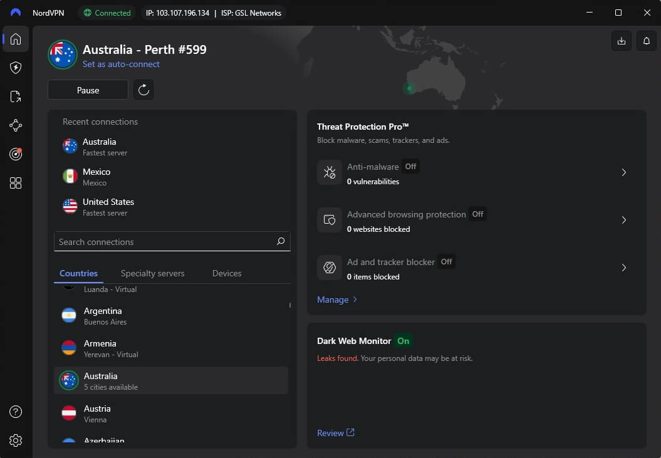Turn on the Ad and tracker blocker
The image size is (661, 458).
tap(446, 261)
